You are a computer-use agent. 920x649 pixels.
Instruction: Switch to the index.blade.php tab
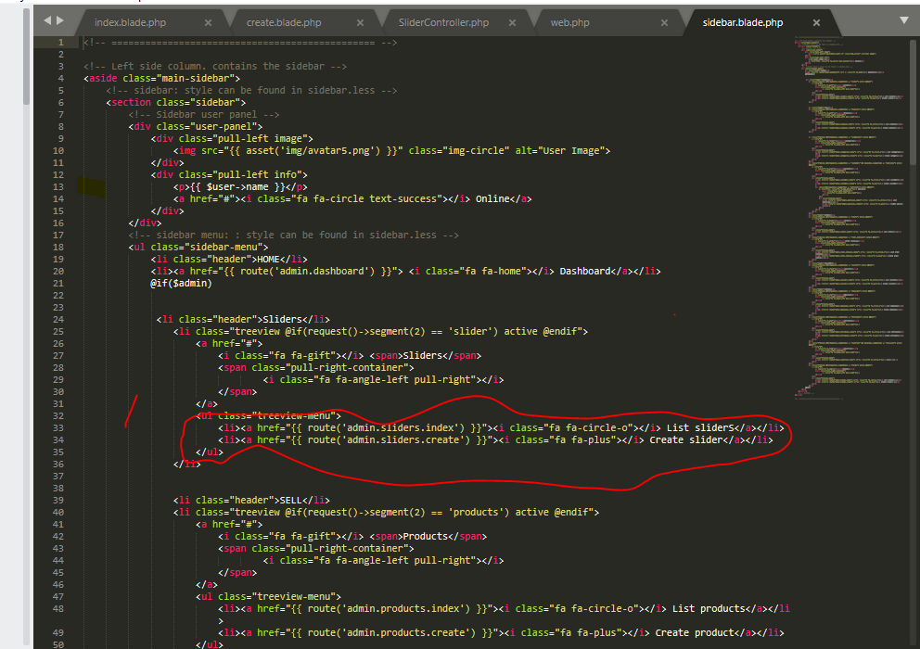click(130, 21)
